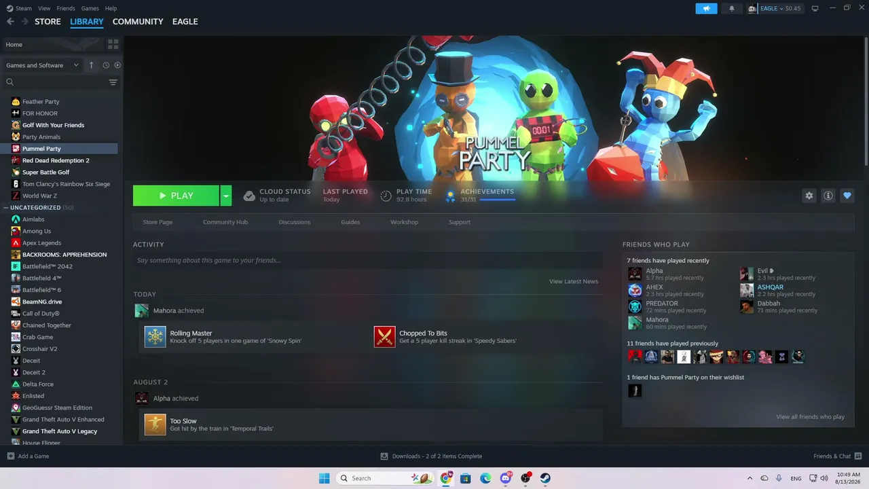Expand the green arrow next to PLAY
The image size is (869, 489).
tap(226, 196)
